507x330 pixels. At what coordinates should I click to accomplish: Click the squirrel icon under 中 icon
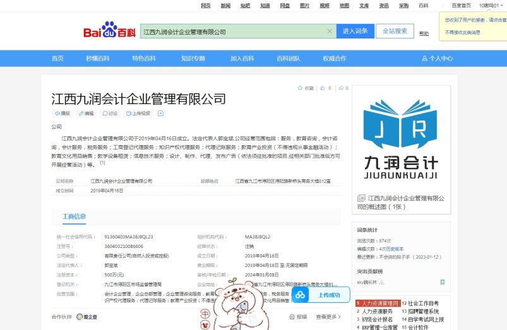[205, 325]
